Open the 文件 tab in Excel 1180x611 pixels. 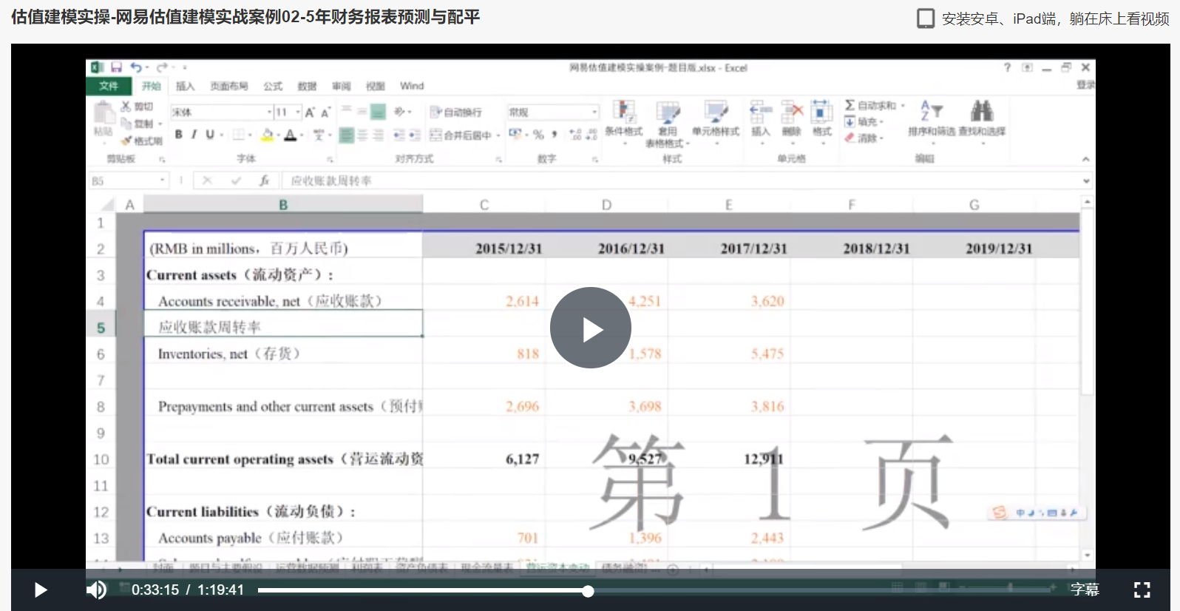click(x=109, y=86)
